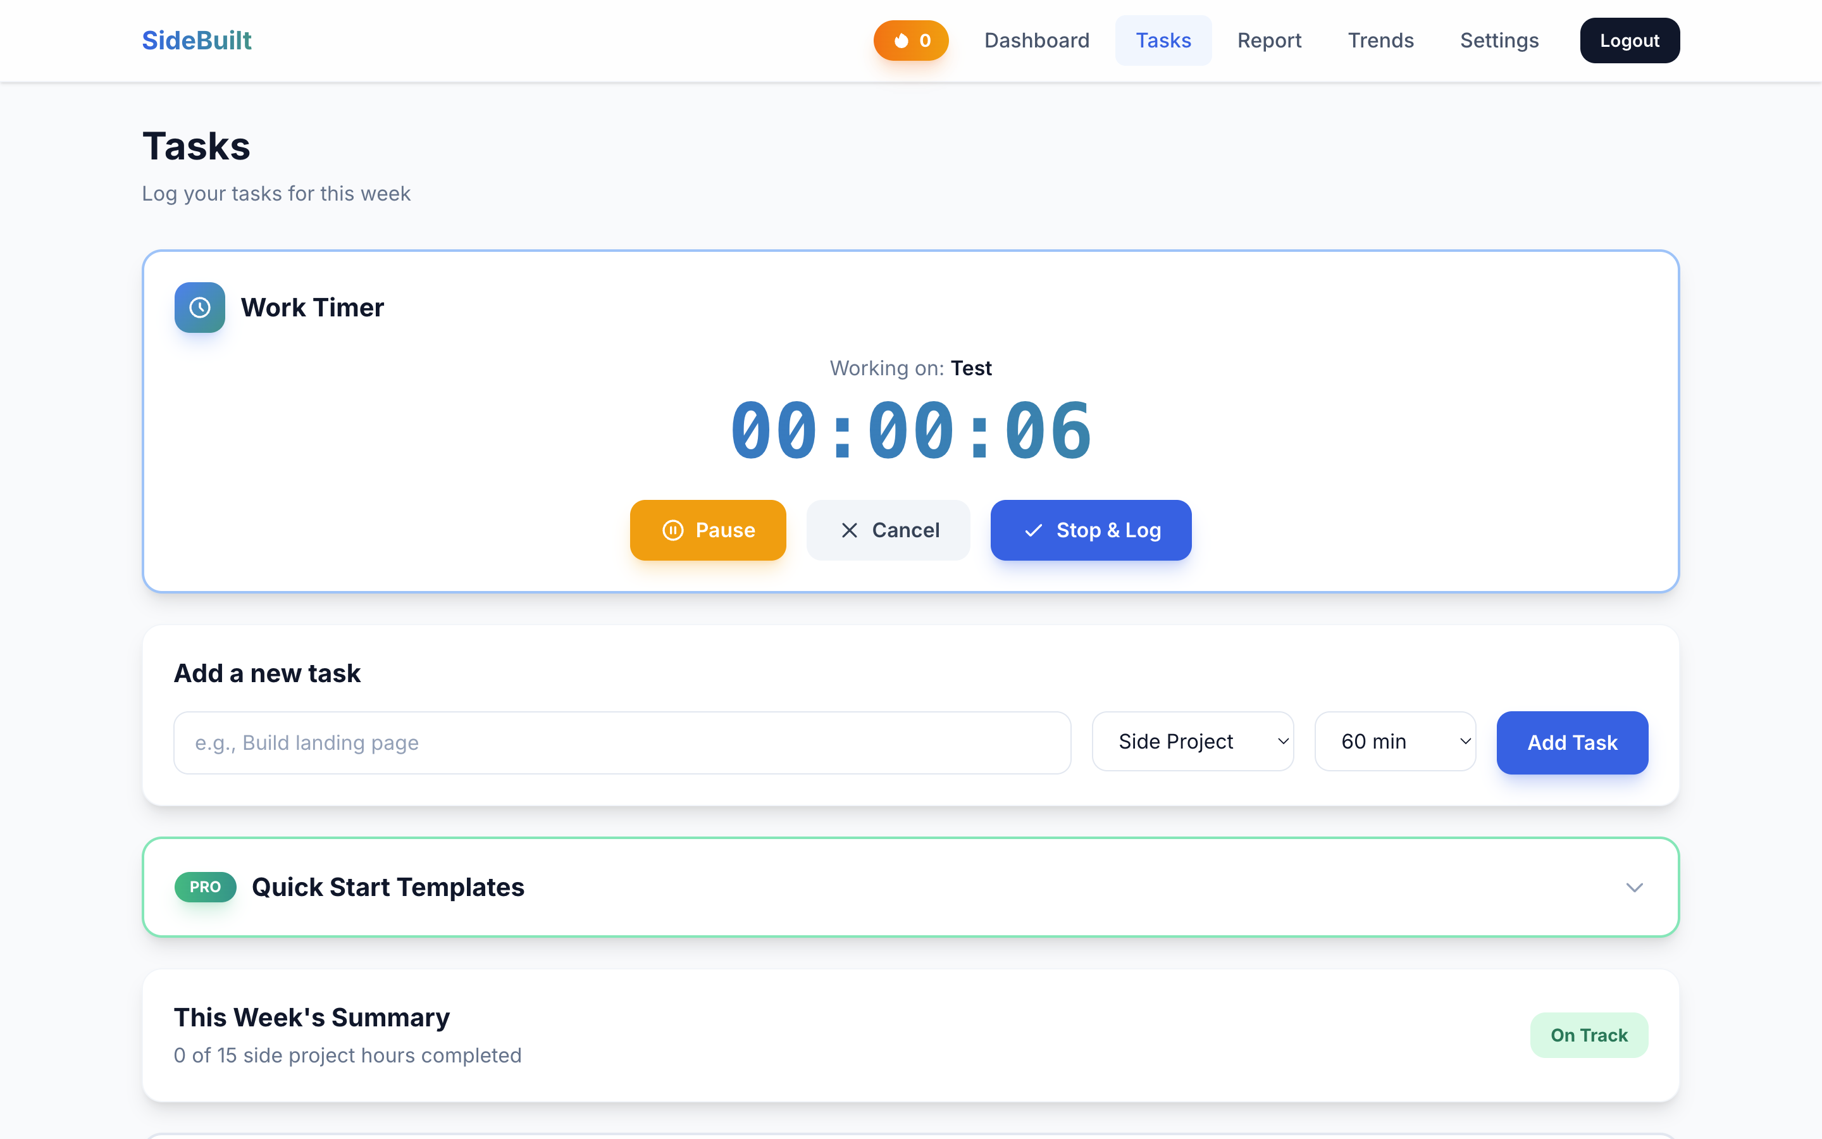The width and height of the screenshot is (1822, 1139).
Task: Open the Trends page
Action: click(1380, 40)
